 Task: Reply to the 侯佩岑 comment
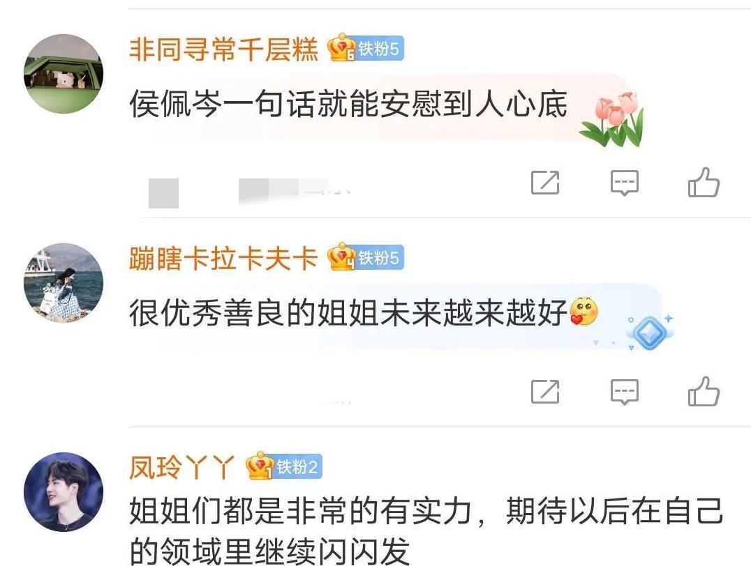click(625, 183)
